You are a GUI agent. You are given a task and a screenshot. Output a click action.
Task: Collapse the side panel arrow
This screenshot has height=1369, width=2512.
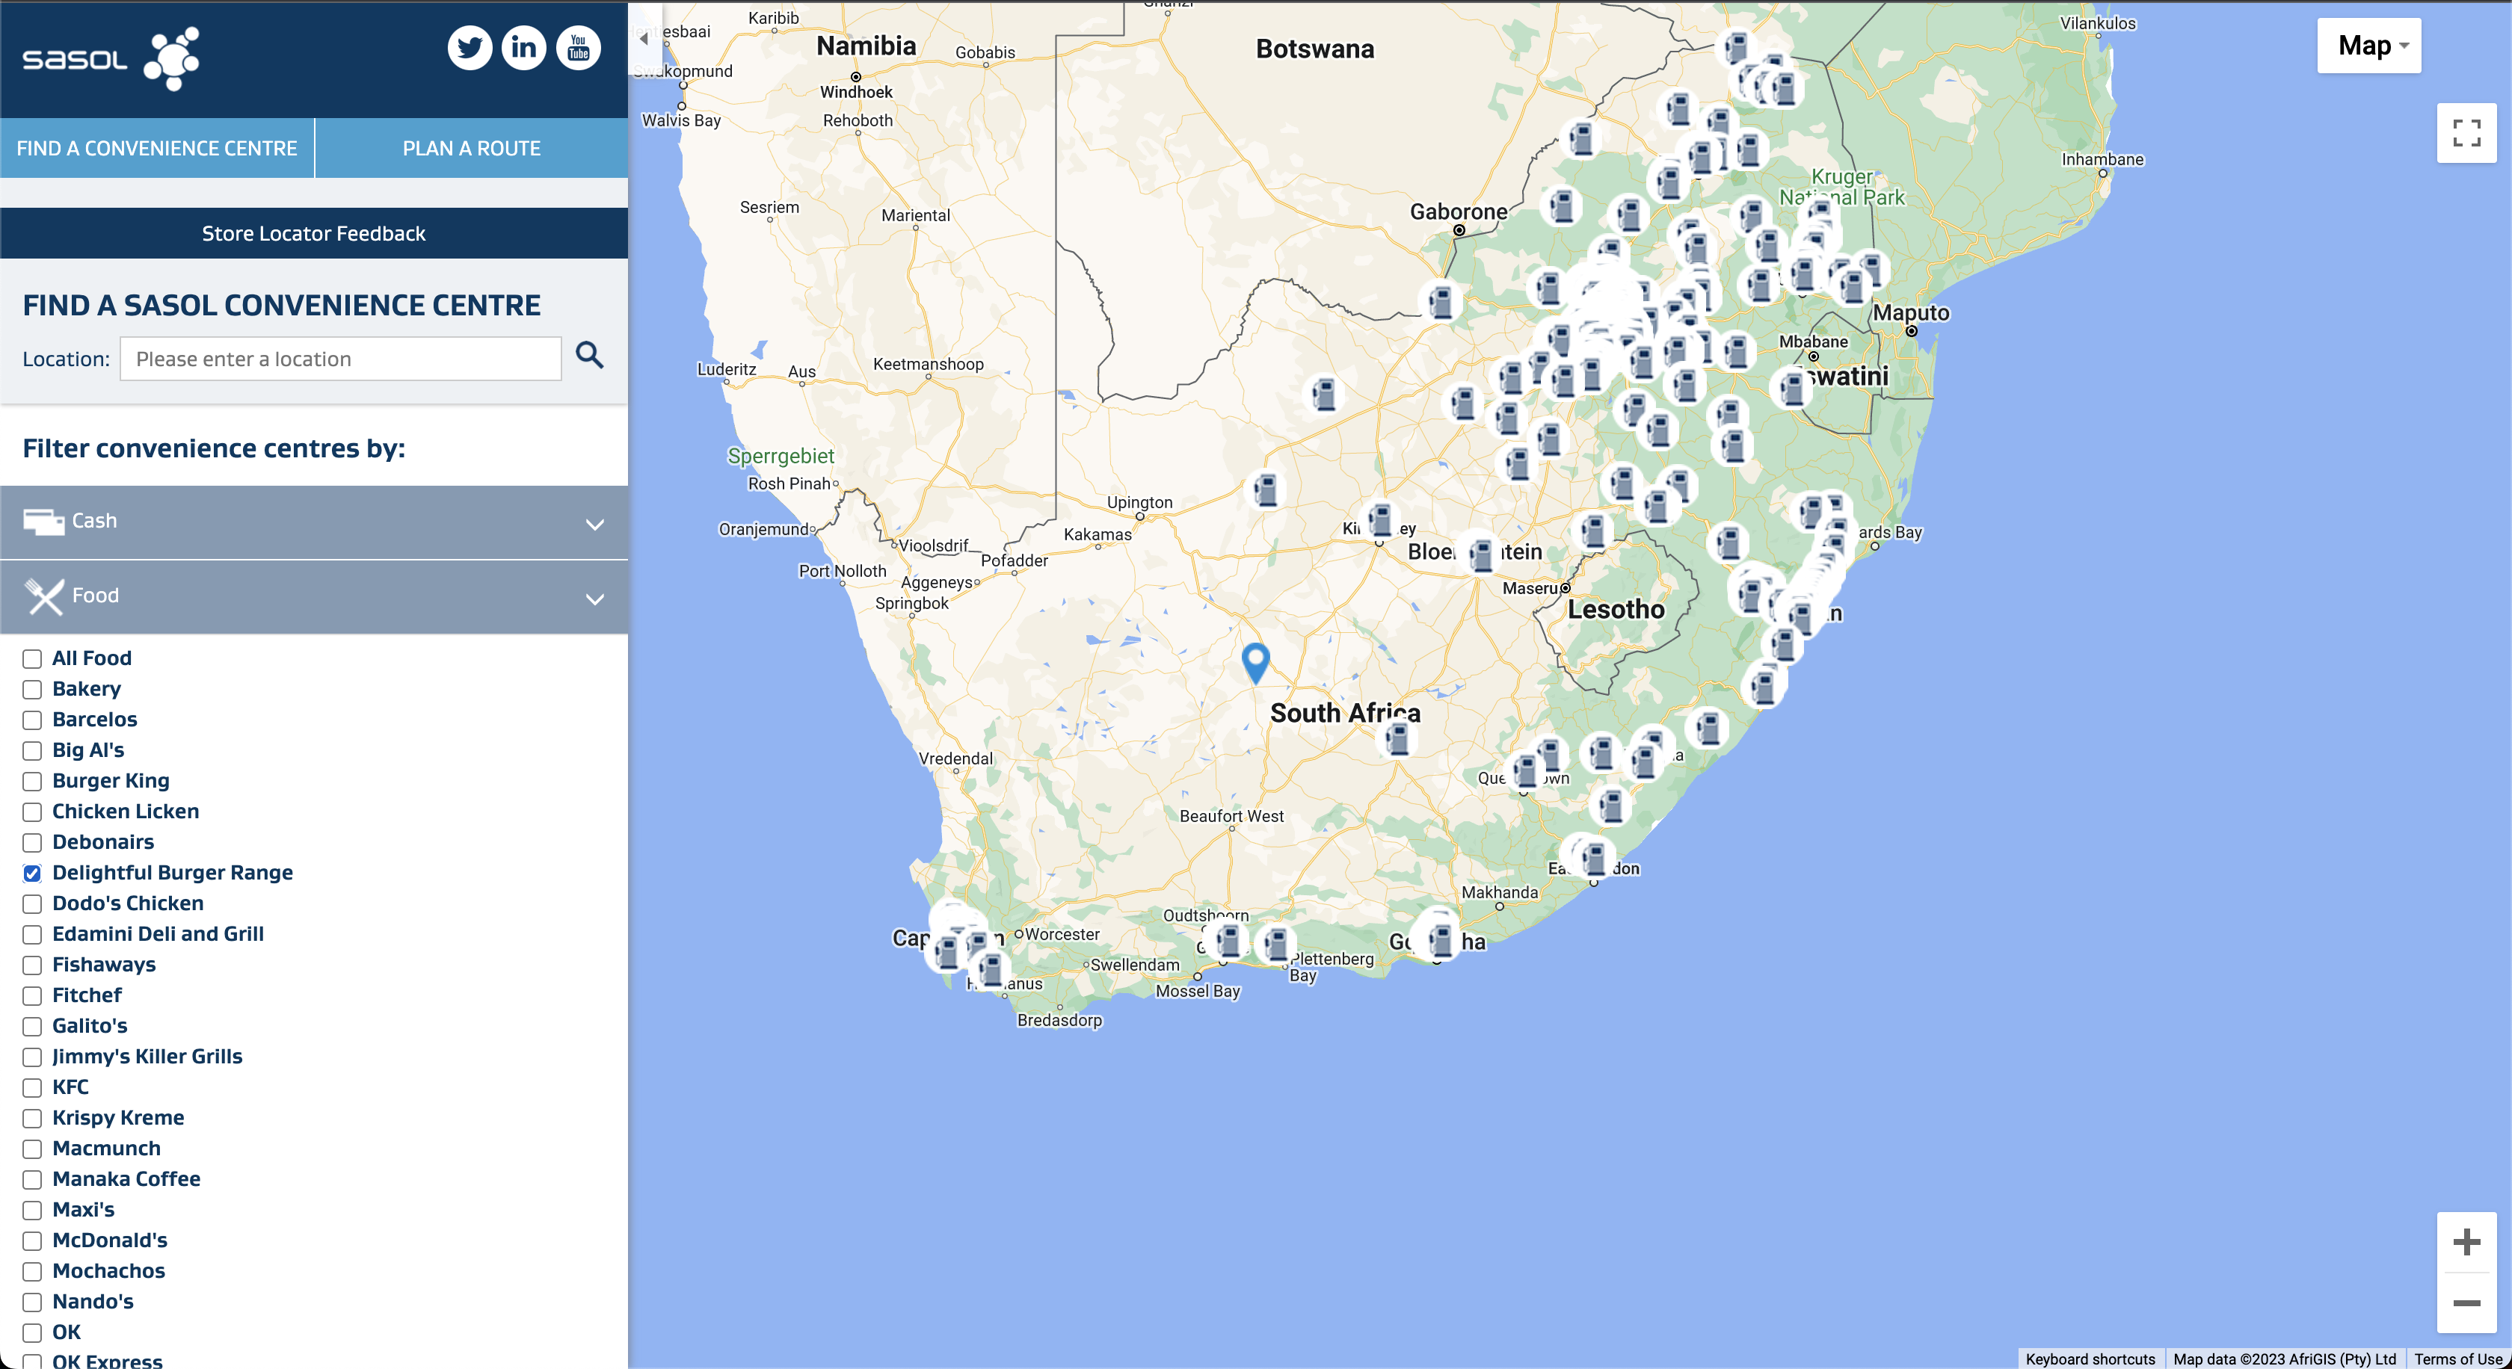click(x=644, y=39)
